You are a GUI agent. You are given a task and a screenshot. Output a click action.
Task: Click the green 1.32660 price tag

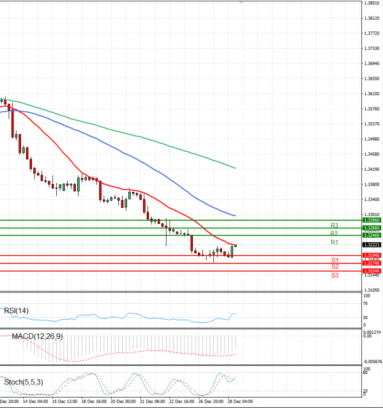372,228
